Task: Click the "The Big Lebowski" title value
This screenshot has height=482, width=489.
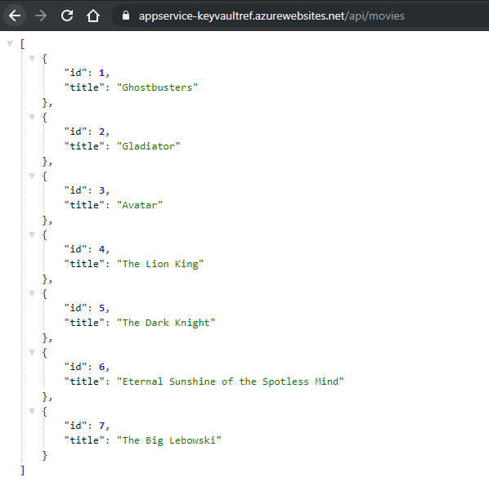Action: click(168, 440)
